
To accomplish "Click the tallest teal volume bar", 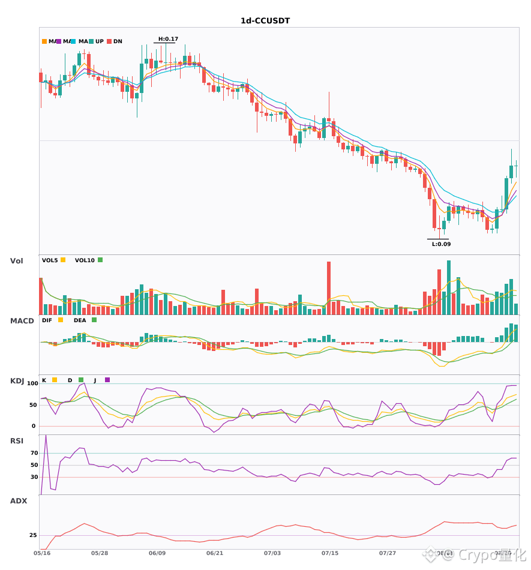I will [449, 287].
